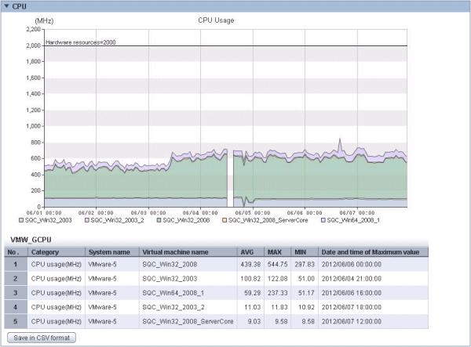Click the date 2012/06/07 12:00:00

coord(352,321)
